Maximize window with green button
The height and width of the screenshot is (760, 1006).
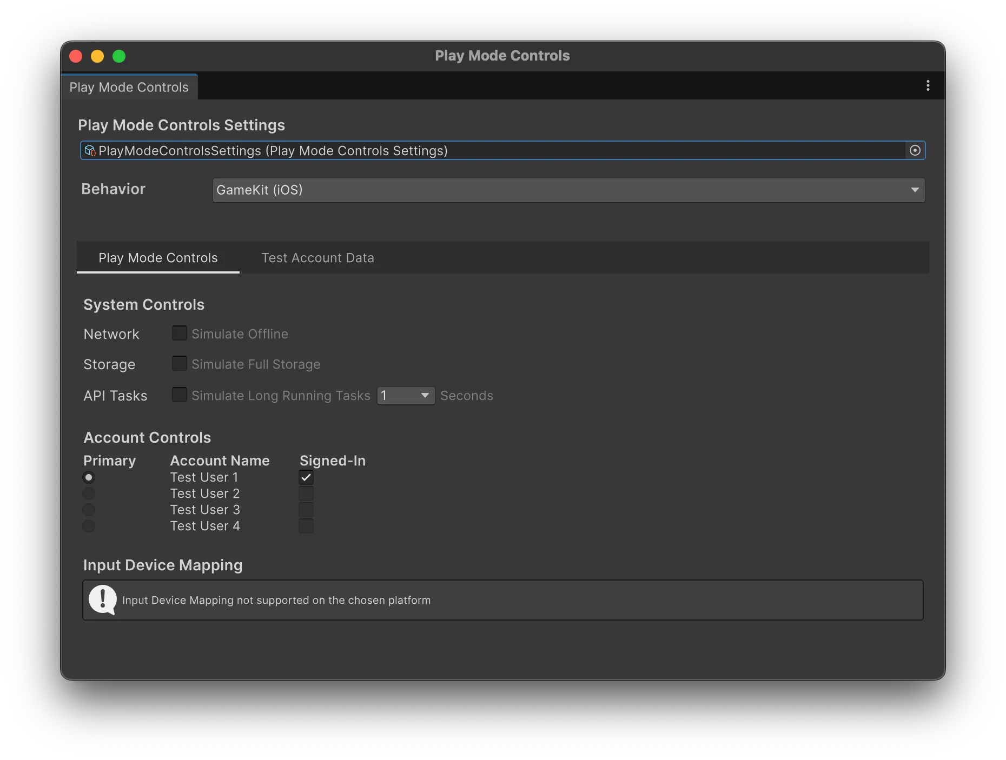point(119,56)
